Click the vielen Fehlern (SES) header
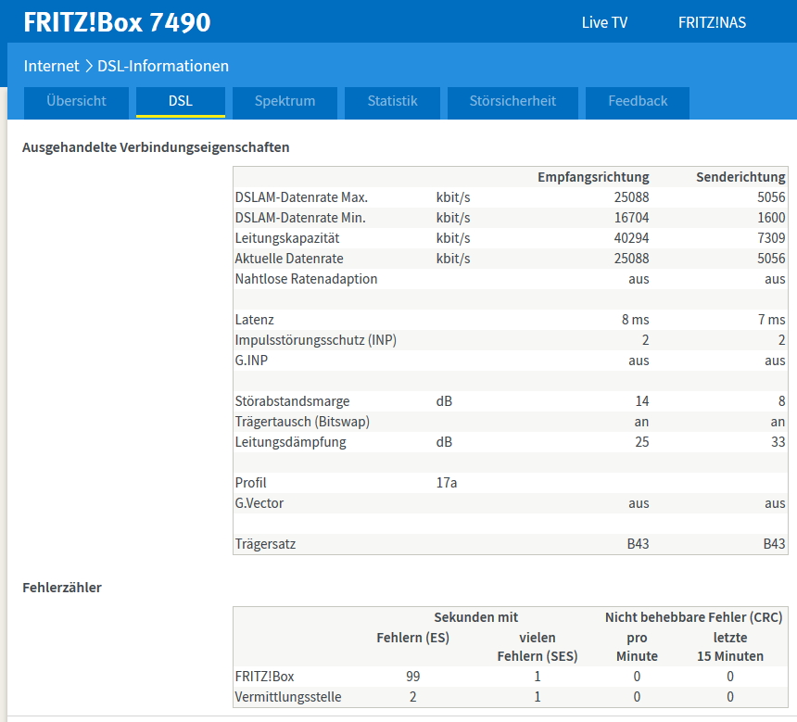This screenshot has width=797, height=722. click(x=538, y=647)
